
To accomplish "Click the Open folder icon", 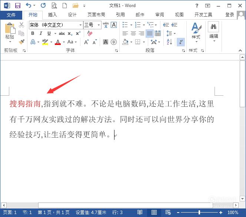I will click(x=76, y=6).
